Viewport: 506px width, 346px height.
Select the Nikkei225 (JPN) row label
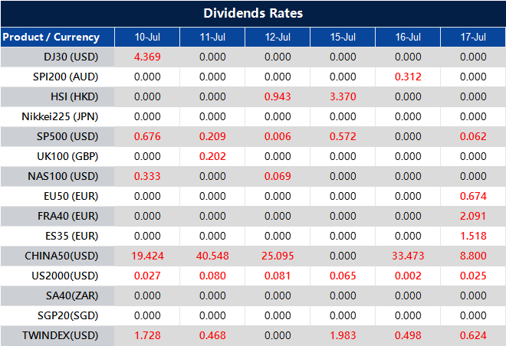click(x=61, y=116)
